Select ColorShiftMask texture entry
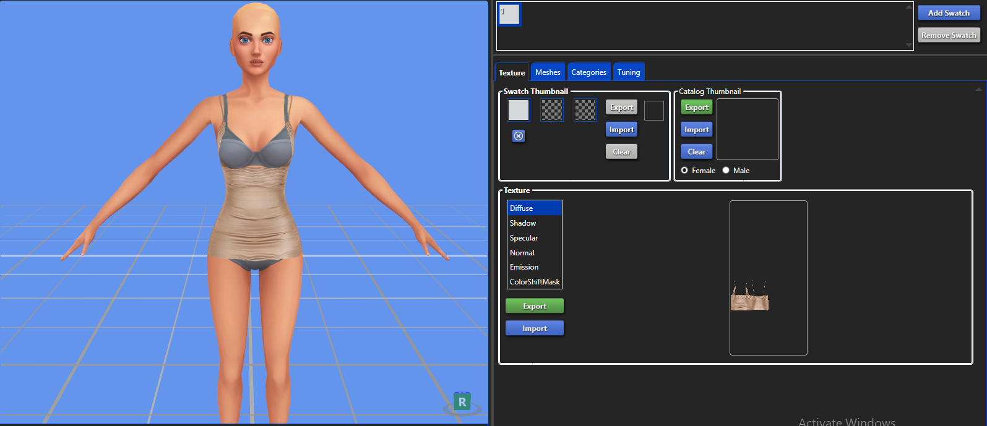 coord(535,282)
